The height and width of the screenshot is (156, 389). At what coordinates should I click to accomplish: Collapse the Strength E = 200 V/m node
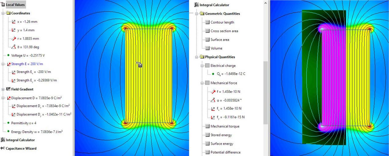coord(3,64)
